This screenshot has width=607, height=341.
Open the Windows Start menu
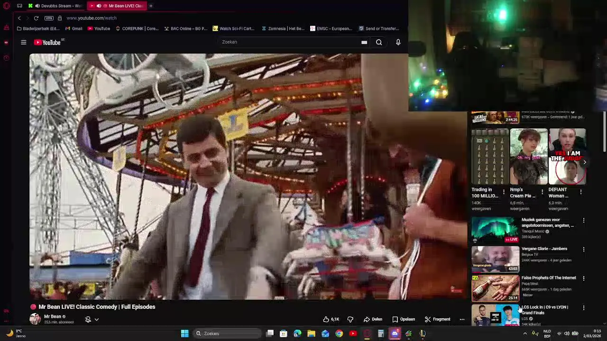tap(185, 333)
